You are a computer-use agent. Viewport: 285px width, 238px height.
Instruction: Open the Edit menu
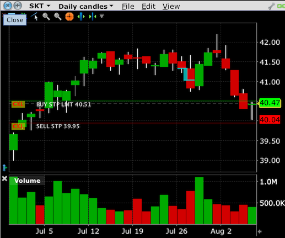tap(148, 7)
